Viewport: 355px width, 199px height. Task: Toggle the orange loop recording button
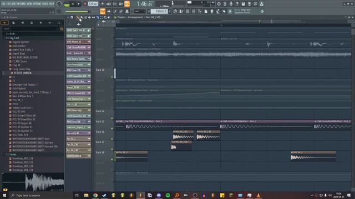[127, 4]
